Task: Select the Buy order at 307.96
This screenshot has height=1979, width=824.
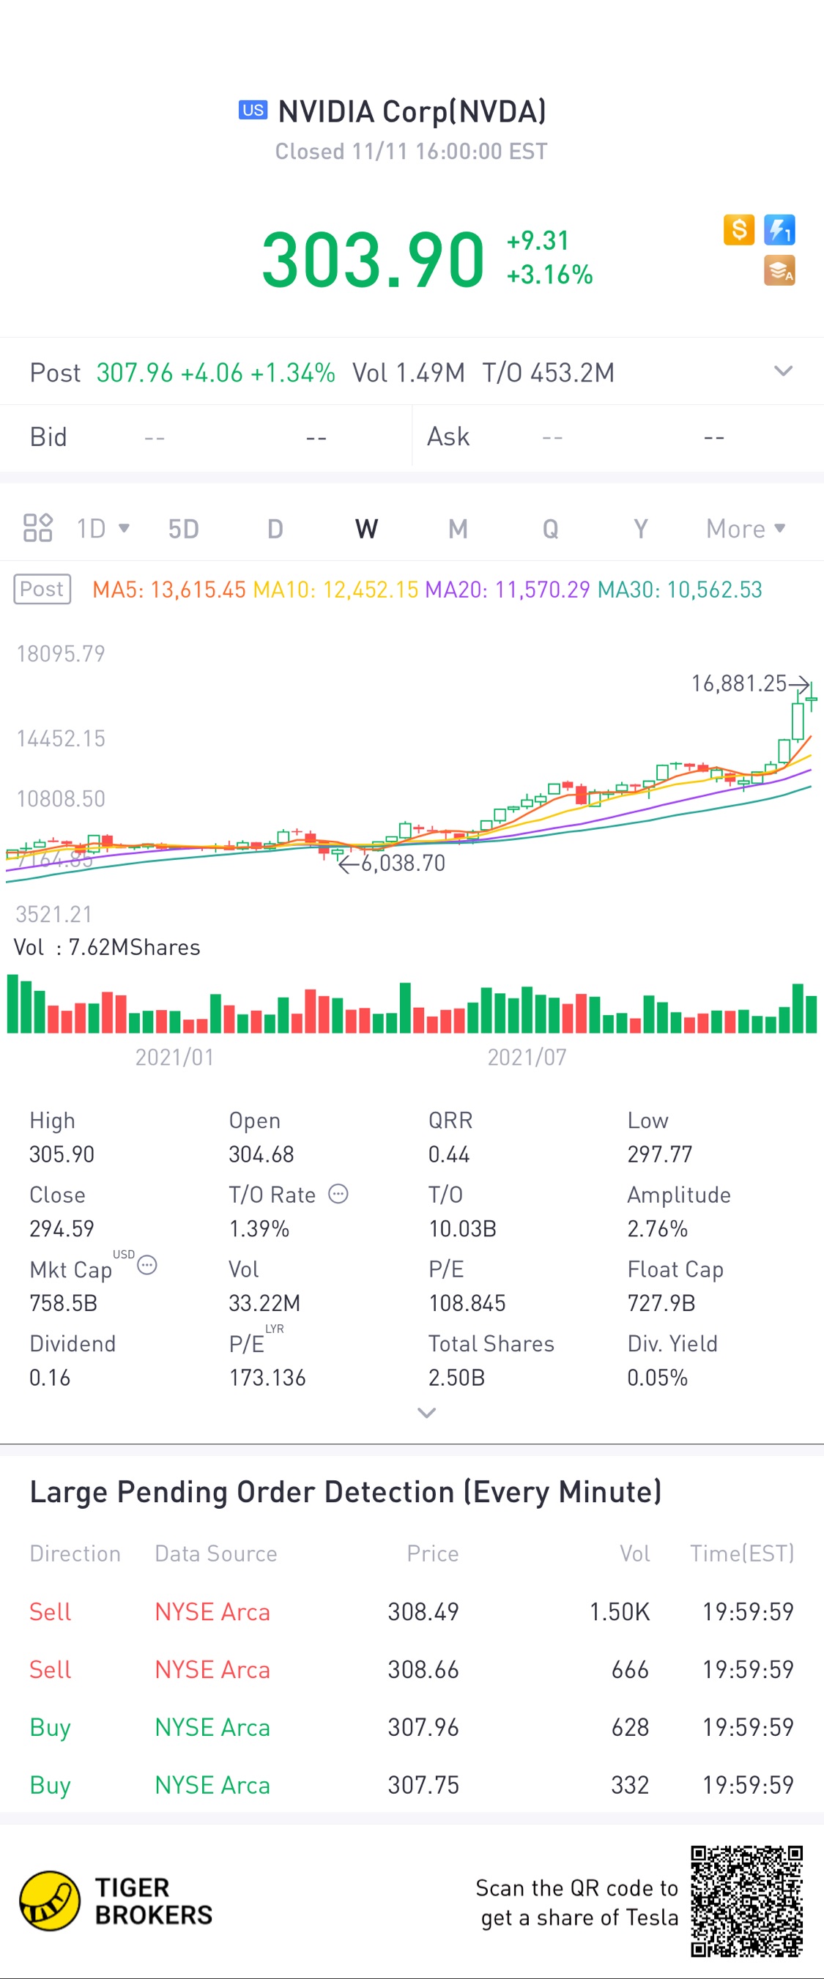Action: click(x=412, y=1727)
